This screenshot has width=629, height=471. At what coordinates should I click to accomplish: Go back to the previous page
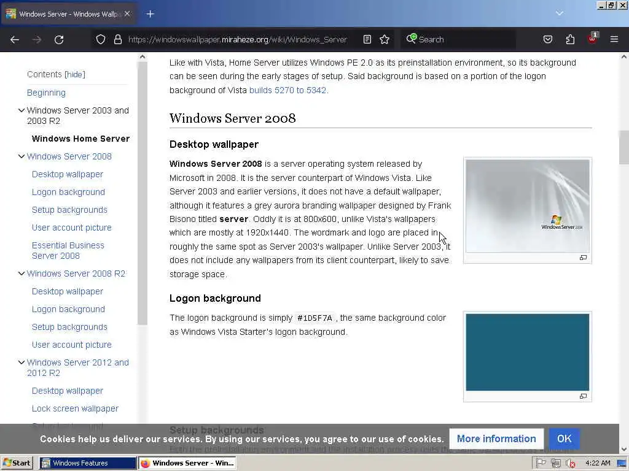pos(15,40)
